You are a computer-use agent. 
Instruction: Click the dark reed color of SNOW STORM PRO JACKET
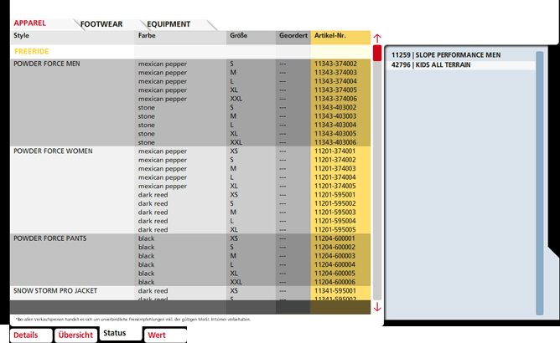[153, 291]
